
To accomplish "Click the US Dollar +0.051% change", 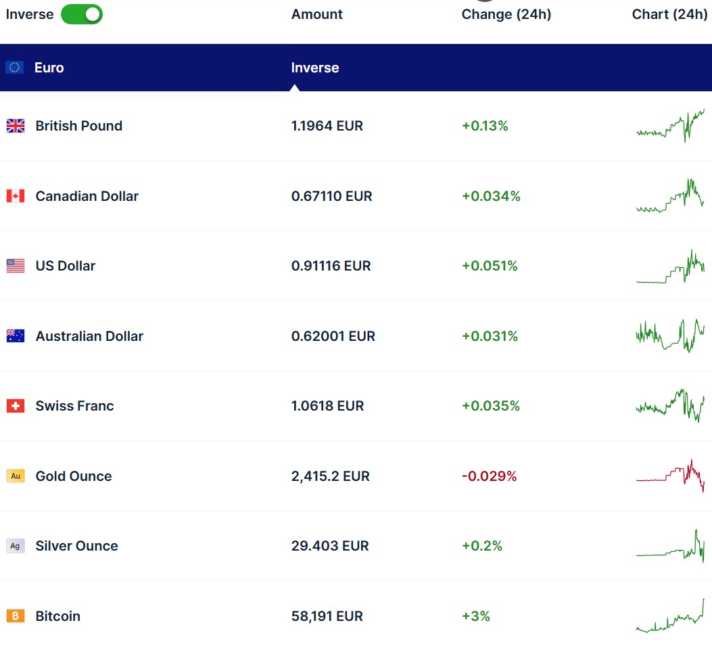I will [x=489, y=266].
